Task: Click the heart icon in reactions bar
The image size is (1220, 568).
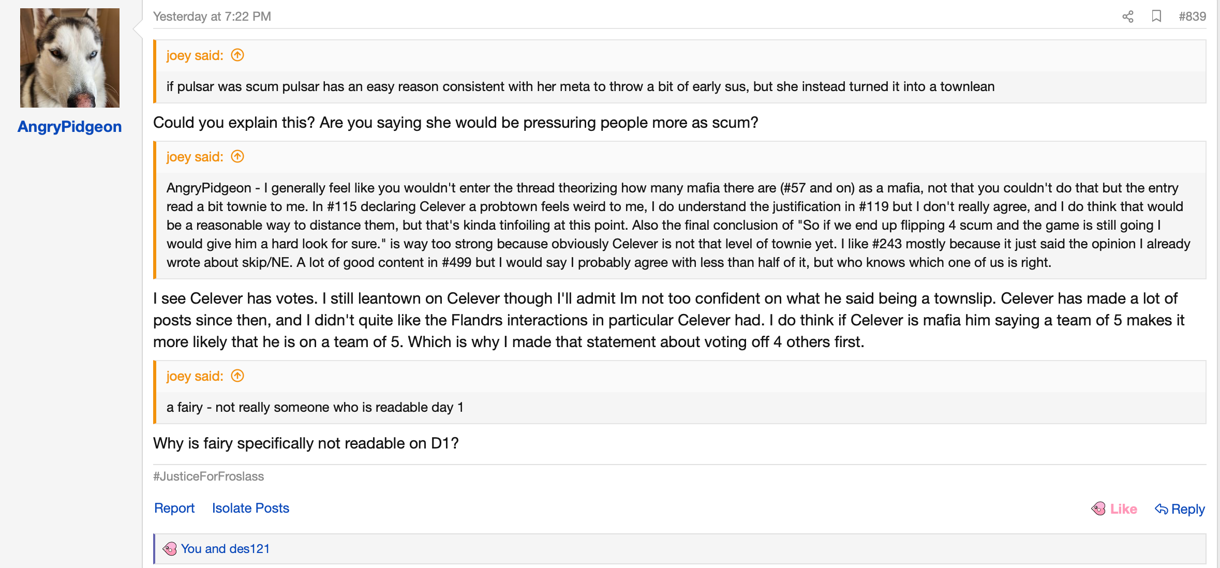Action: coord(170,549)
